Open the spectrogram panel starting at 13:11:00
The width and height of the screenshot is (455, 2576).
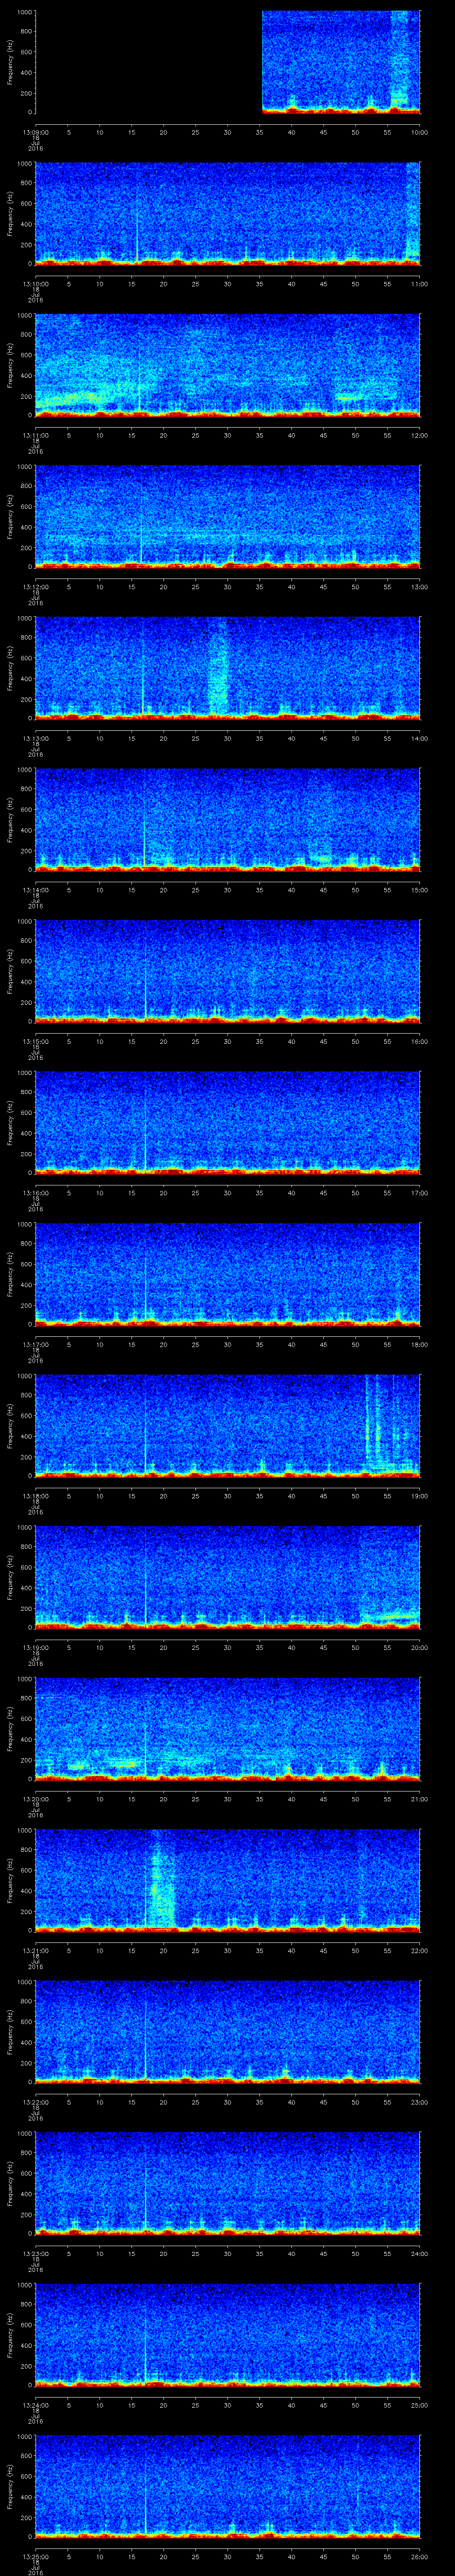click(x=228, y=365)
